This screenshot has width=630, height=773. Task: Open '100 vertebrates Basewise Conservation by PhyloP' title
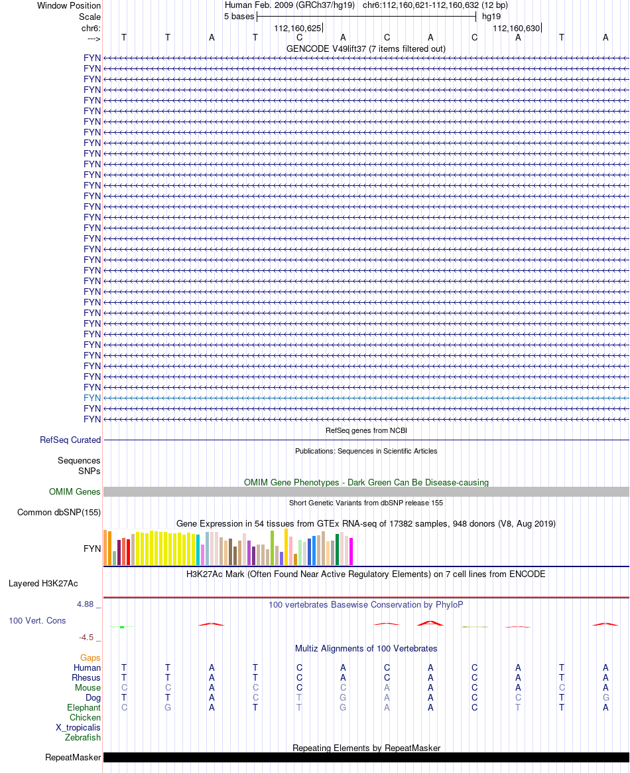coord(365,604)
